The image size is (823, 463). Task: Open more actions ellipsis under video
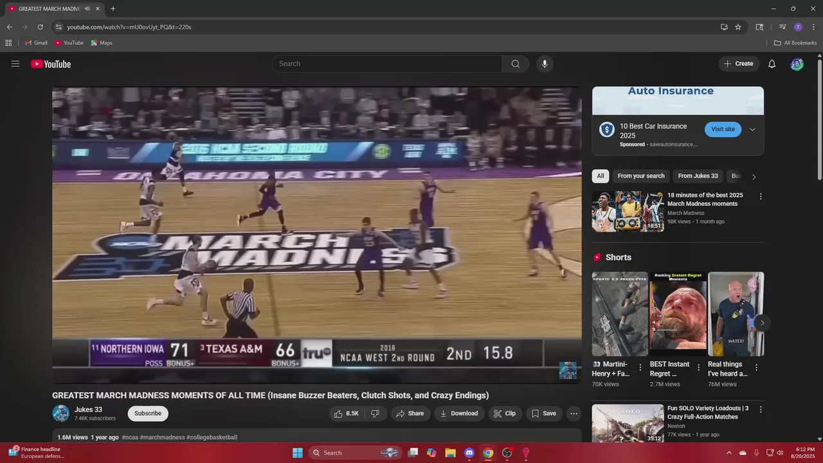(x=574, y=413)
